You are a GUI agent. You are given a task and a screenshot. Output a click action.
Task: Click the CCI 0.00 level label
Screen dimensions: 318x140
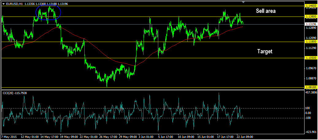[x=309, y=113]
